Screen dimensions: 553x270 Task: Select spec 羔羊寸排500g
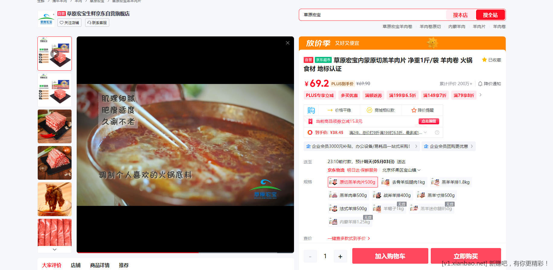436,195
